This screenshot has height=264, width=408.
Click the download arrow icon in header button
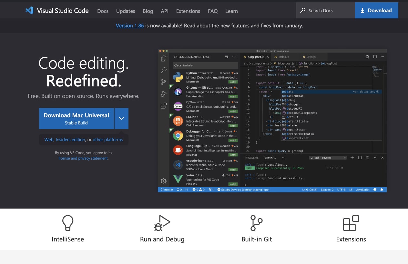362,11
